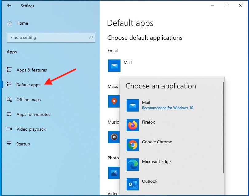
Task: Click the Apps & features list icon
Action: [9, 70]
